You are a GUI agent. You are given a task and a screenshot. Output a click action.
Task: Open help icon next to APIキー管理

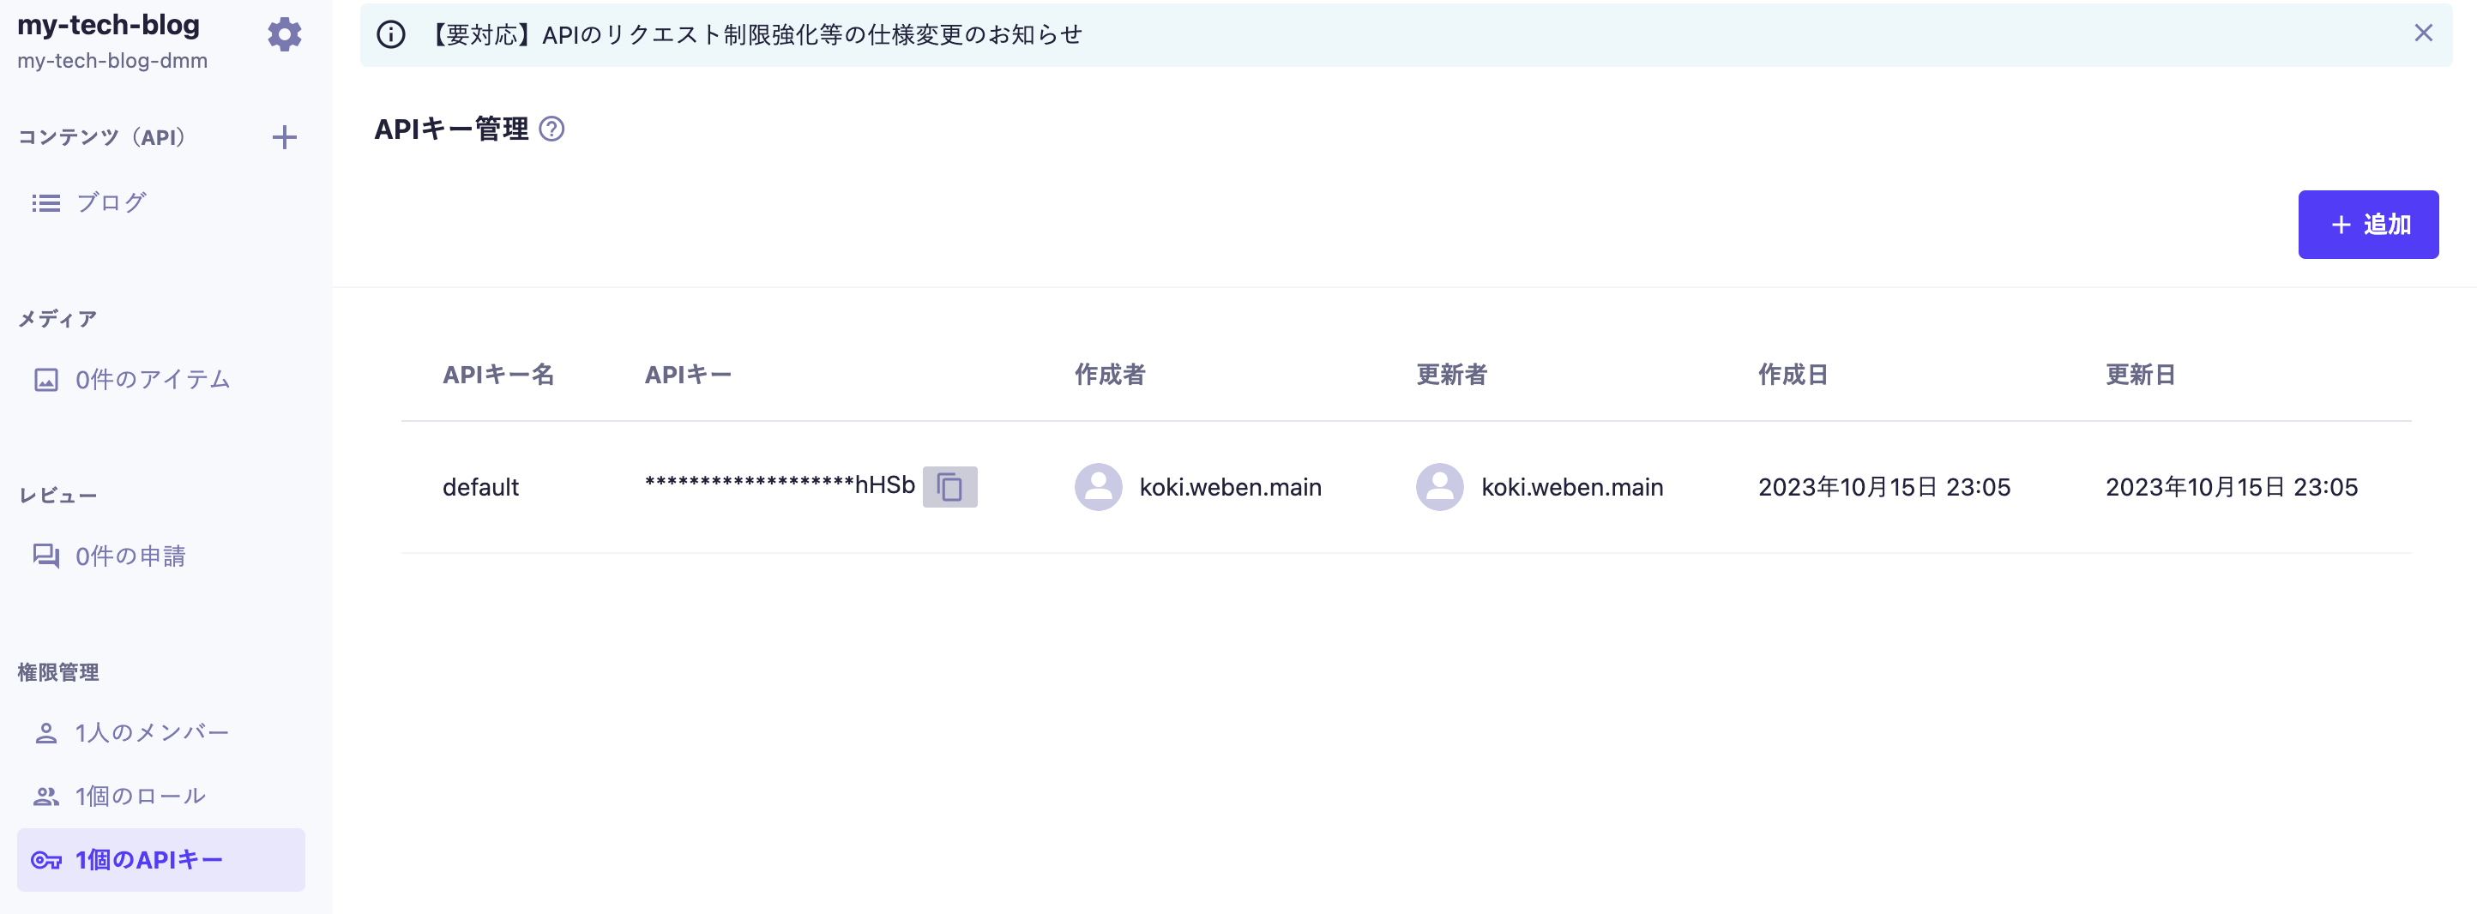pyautogui.click(x=552, y=129)
